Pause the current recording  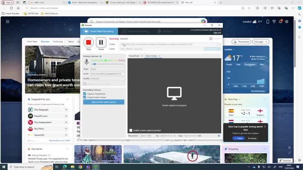click(x=101, y=42)
